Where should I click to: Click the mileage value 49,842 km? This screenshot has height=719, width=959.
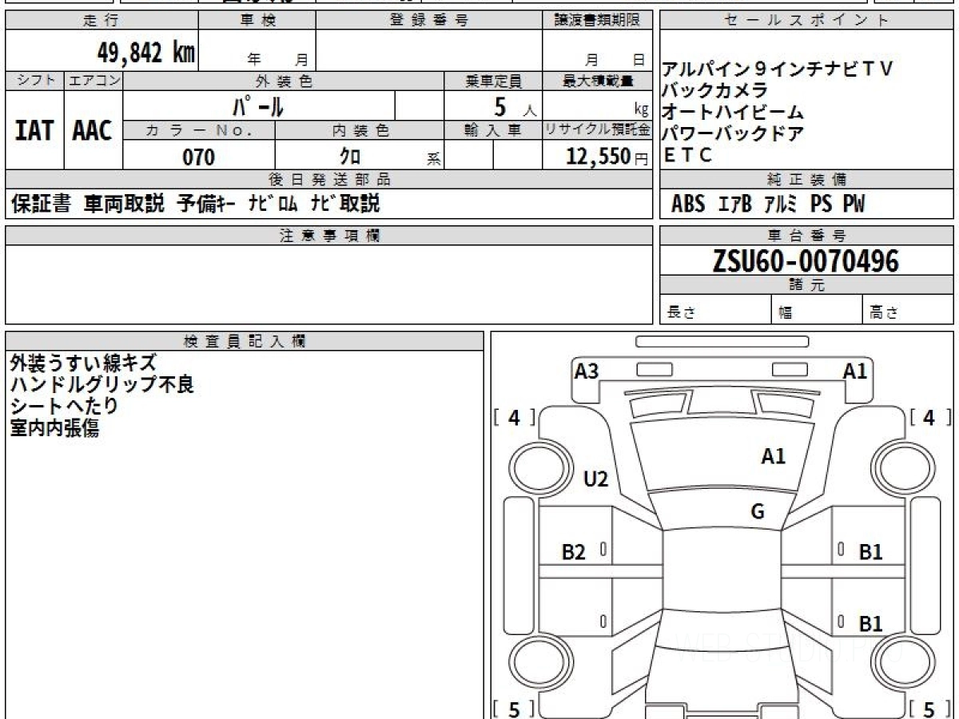tap(146, 53)
